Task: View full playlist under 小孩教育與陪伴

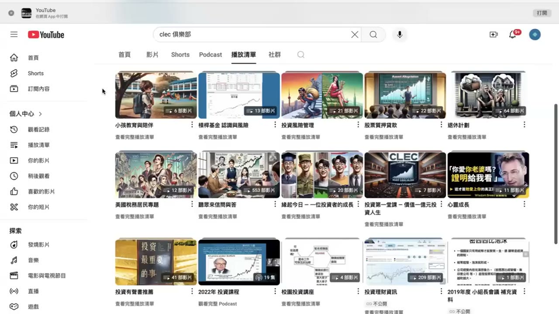Action: pyautogui.click(x=135, y=137)
